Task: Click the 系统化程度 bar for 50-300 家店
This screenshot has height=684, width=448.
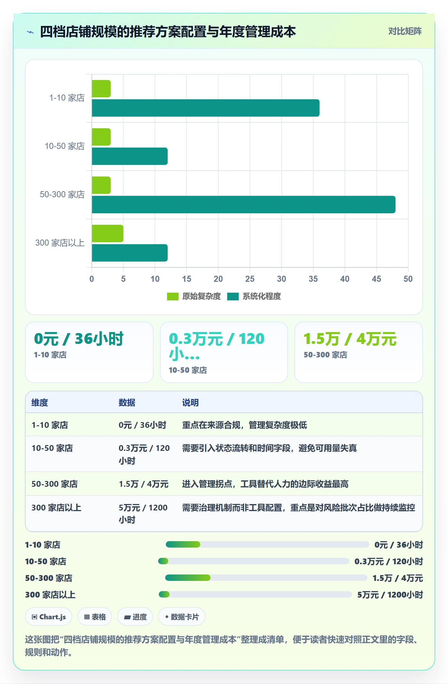Action: [244, 204]
